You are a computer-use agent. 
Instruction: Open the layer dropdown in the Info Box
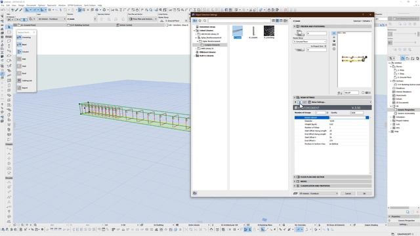(x=52, y=19)
